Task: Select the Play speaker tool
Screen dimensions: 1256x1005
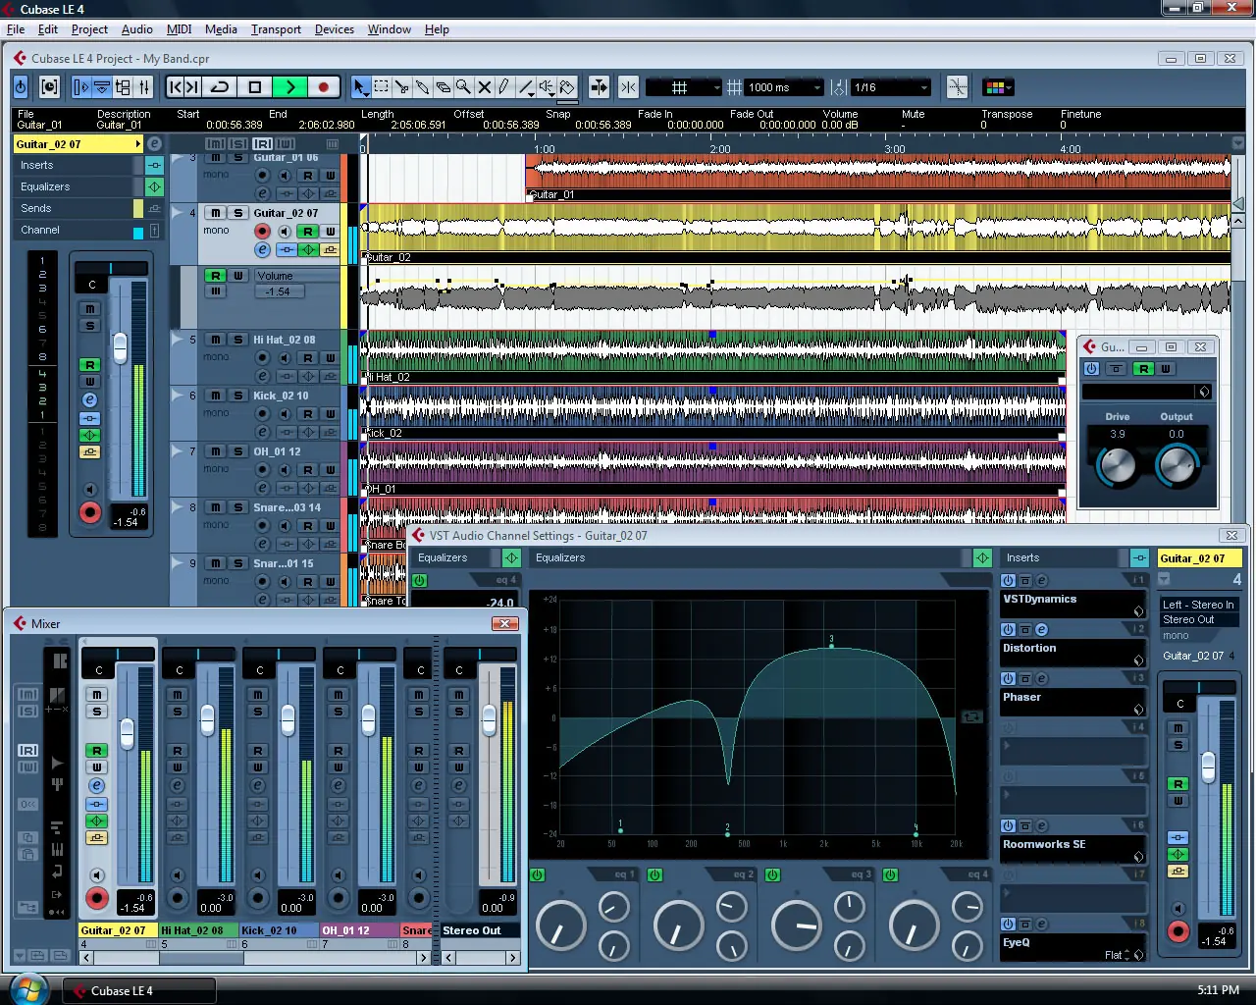Action: [547, 87]
